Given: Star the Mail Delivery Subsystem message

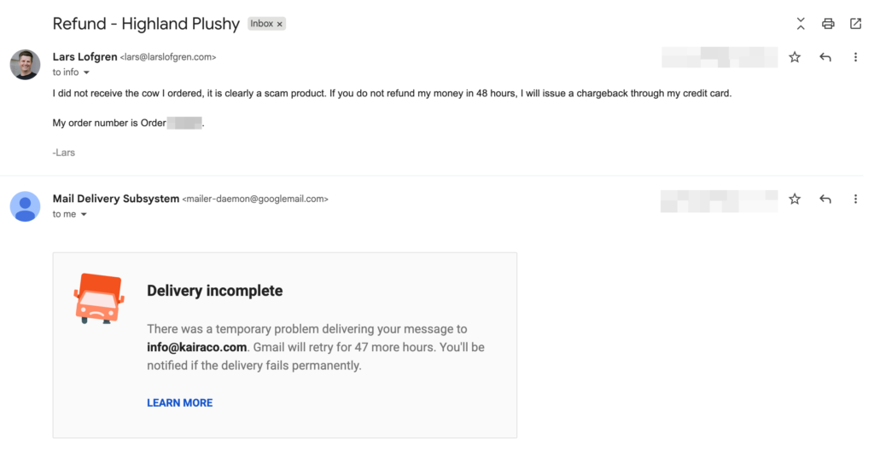Looking at the screenshot, I should point(795,199).
